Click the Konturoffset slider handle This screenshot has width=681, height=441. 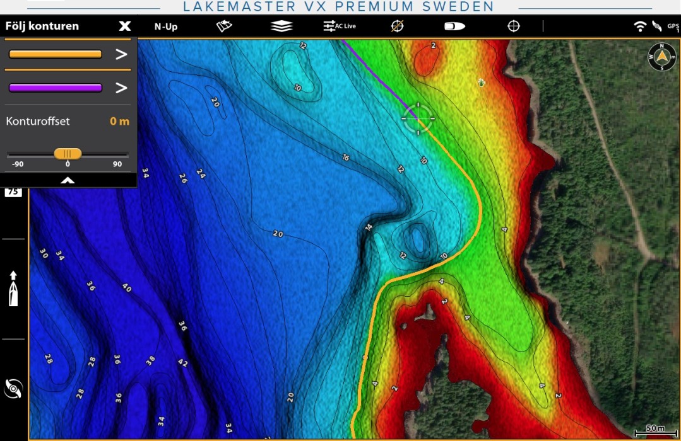click(x=68, y=154)
